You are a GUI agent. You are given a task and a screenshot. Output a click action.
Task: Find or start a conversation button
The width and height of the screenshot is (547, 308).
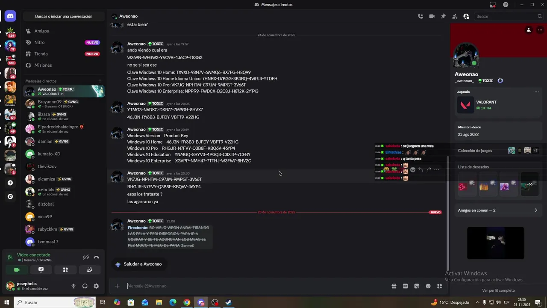[64, 16]
